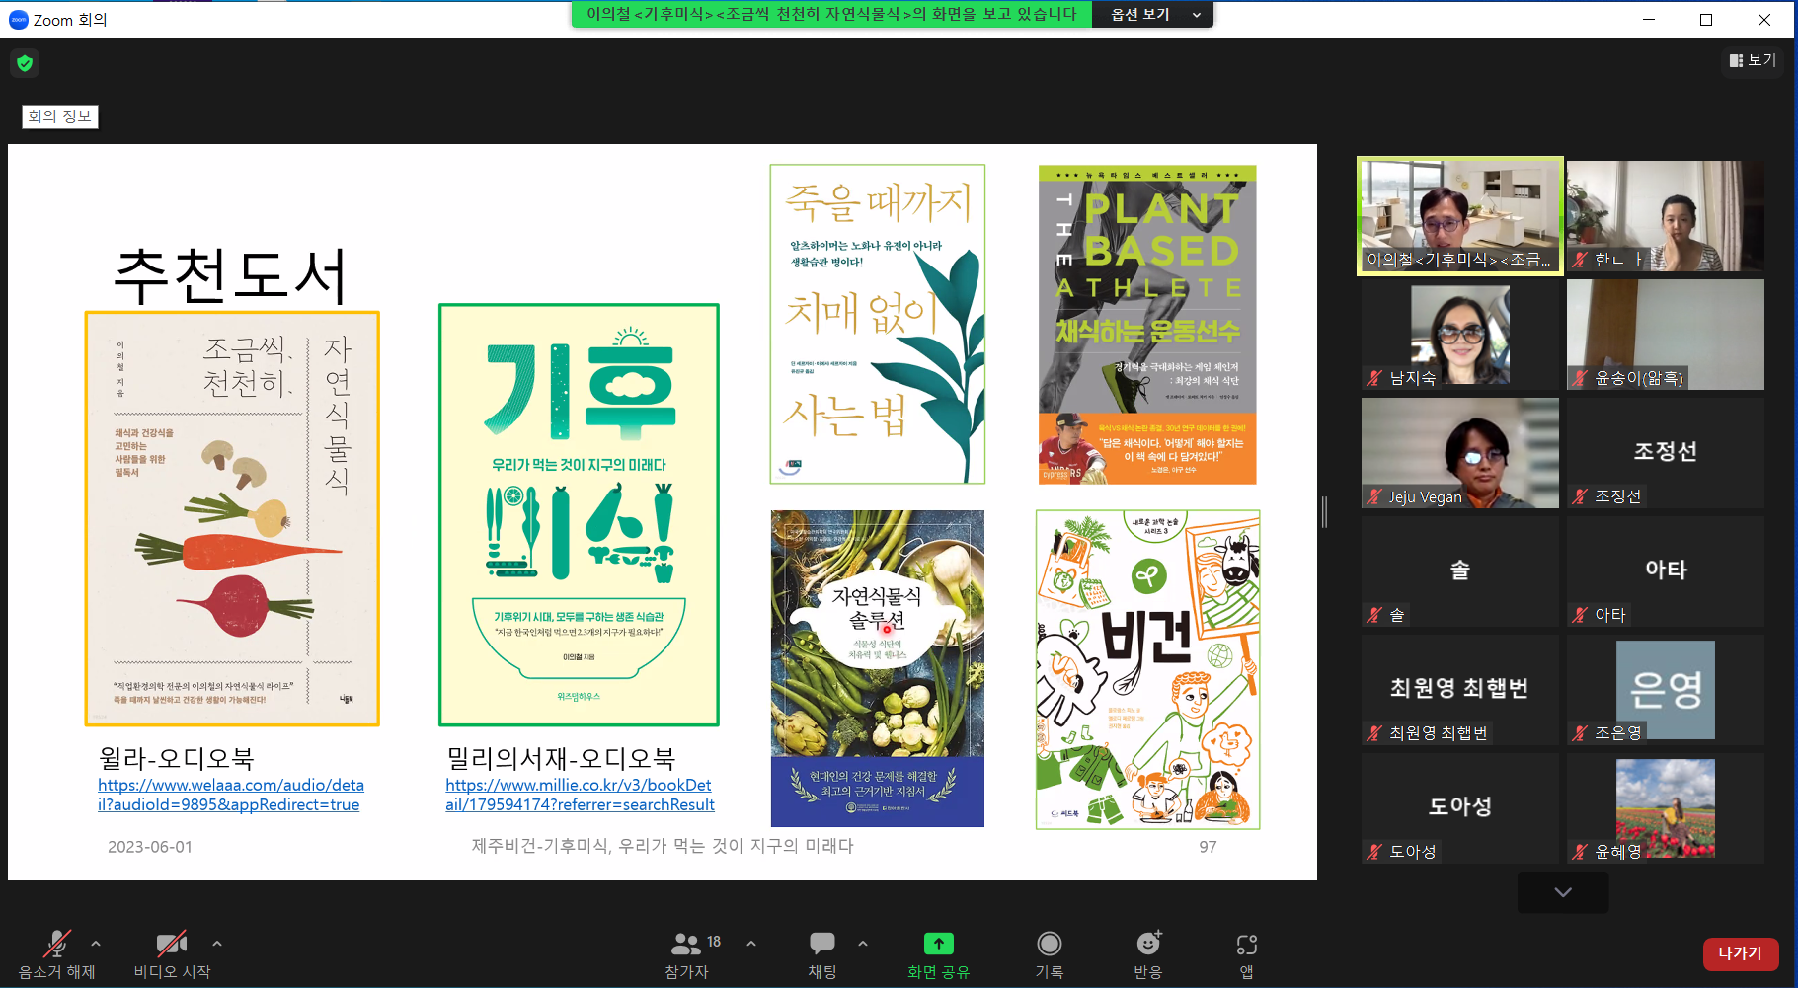Image resolution: width=1798 pixels, height=988 pixels.
Task: Open the participants (참가자) panel
Action: coord(687,954)
